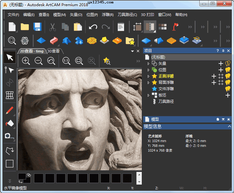Open help for the 项目 panel

point(218,51)
